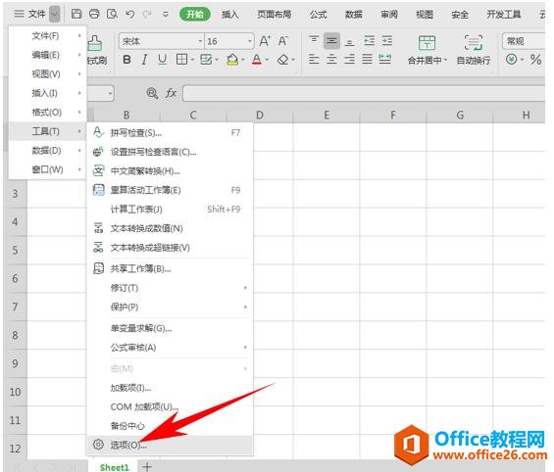
Task: Click the eraser clear icon
Action: 283,60
